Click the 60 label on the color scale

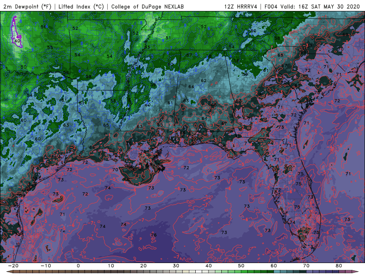click(x=274, y=266)
